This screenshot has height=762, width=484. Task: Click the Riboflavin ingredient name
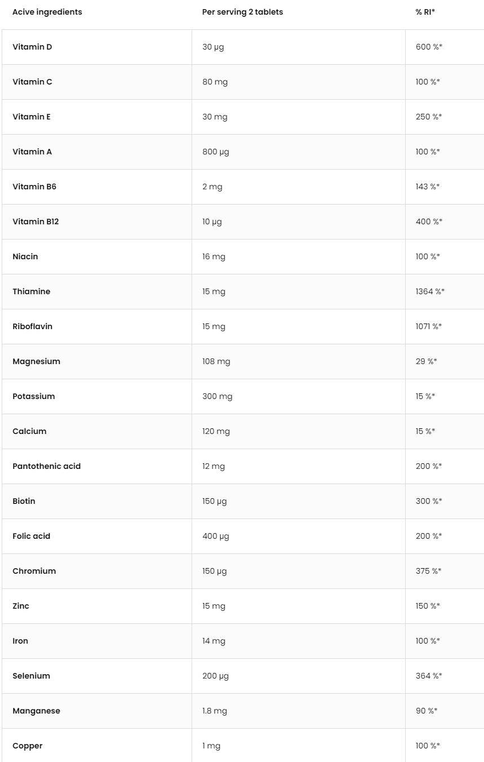(32, 326)
